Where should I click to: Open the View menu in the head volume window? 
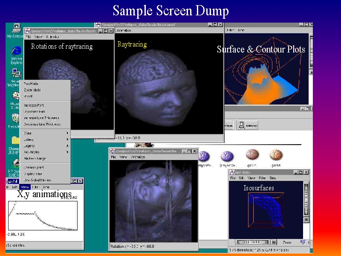click(123, 157)
